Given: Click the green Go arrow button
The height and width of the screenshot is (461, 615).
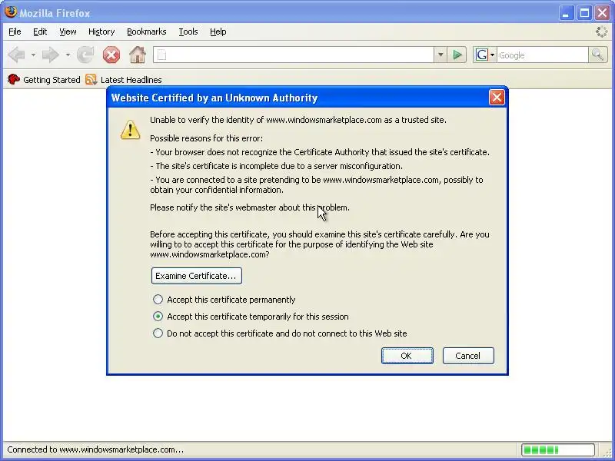Looking at the screenshot, I should pos(457,55).
